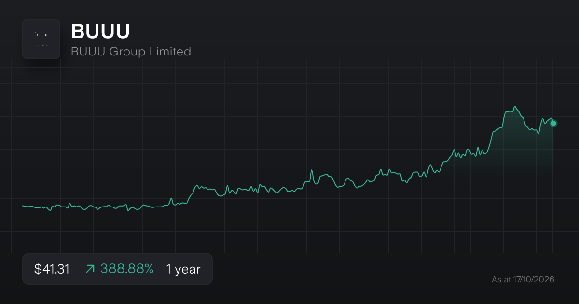
Task: Click the 388.88% change percentage
Action: 127,269
